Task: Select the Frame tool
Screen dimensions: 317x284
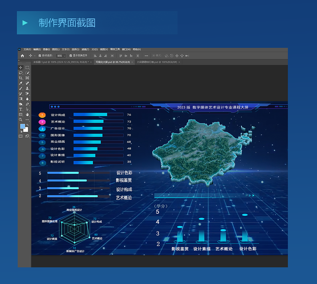Action: click(x=27, y=78)
